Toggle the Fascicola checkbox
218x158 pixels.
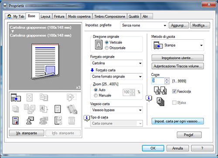pos(174,91)
